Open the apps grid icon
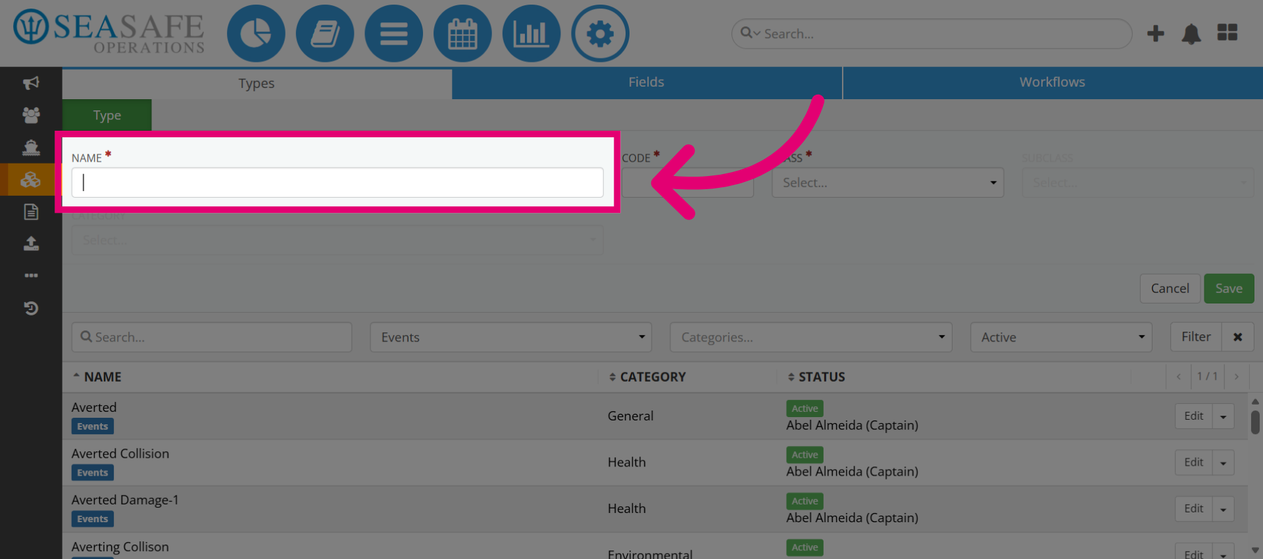The image size is (1263, 559). point(1227,32)
